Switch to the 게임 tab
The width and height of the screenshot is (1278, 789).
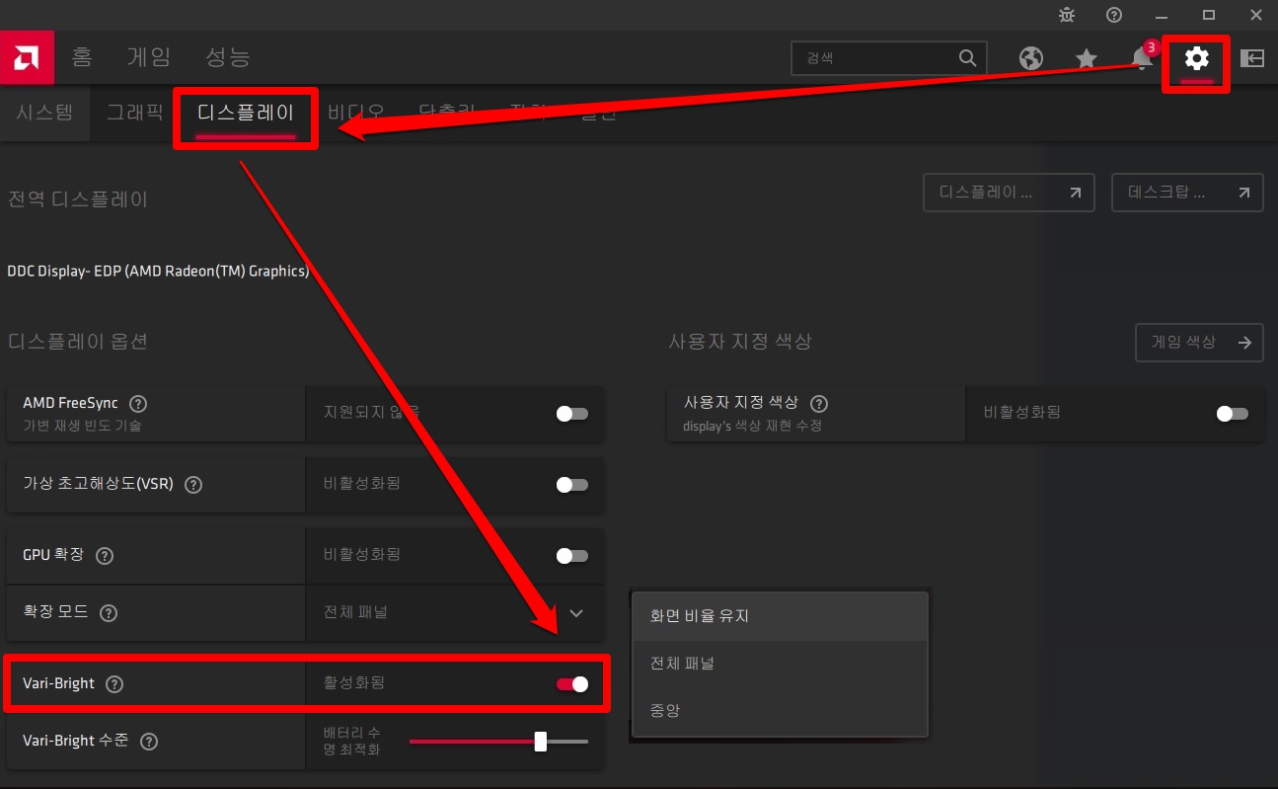tap(149, 57)
